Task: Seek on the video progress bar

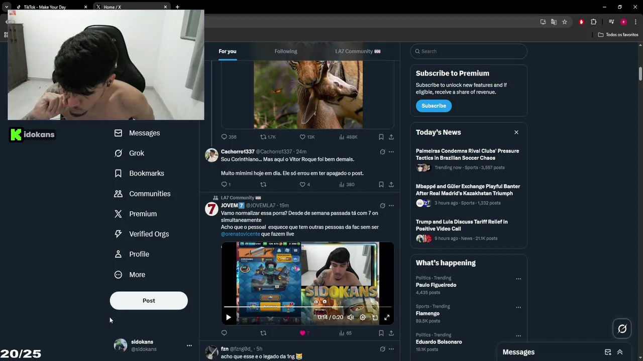Action: coord(307,306)
